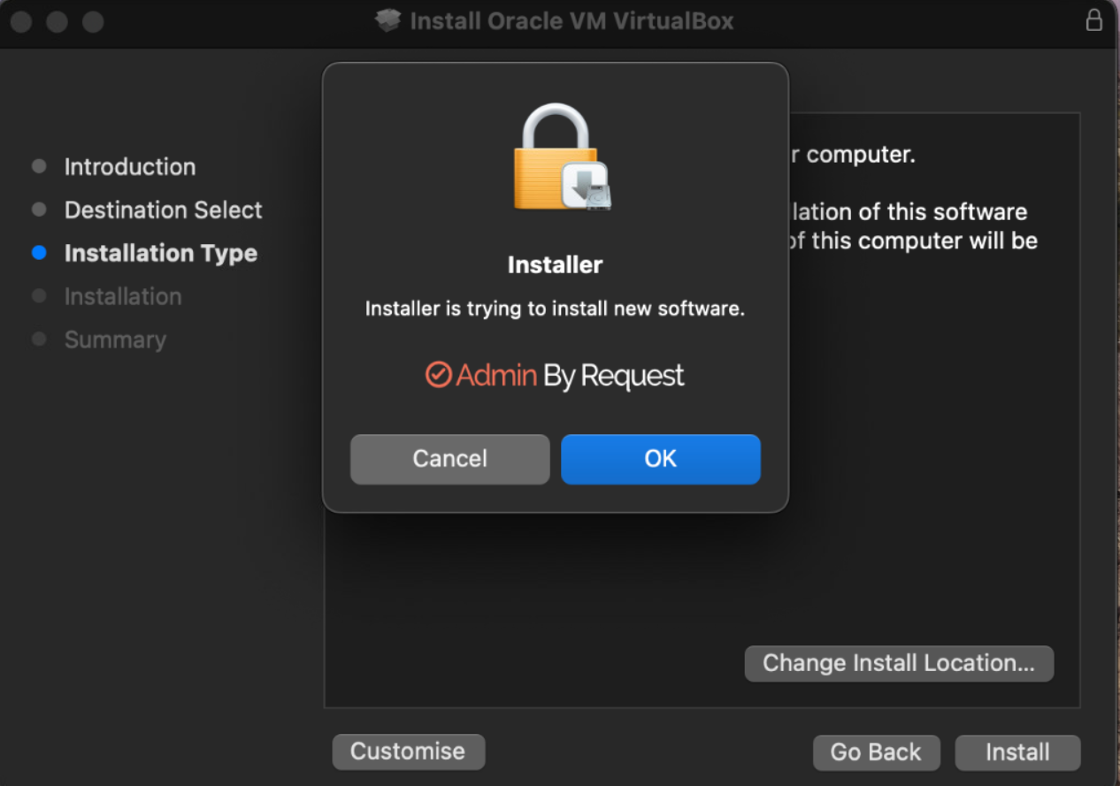This screenshot has height=786, width=1120.
Task: Click the Destination Select step bullet
Action: (x=39, y=210)
